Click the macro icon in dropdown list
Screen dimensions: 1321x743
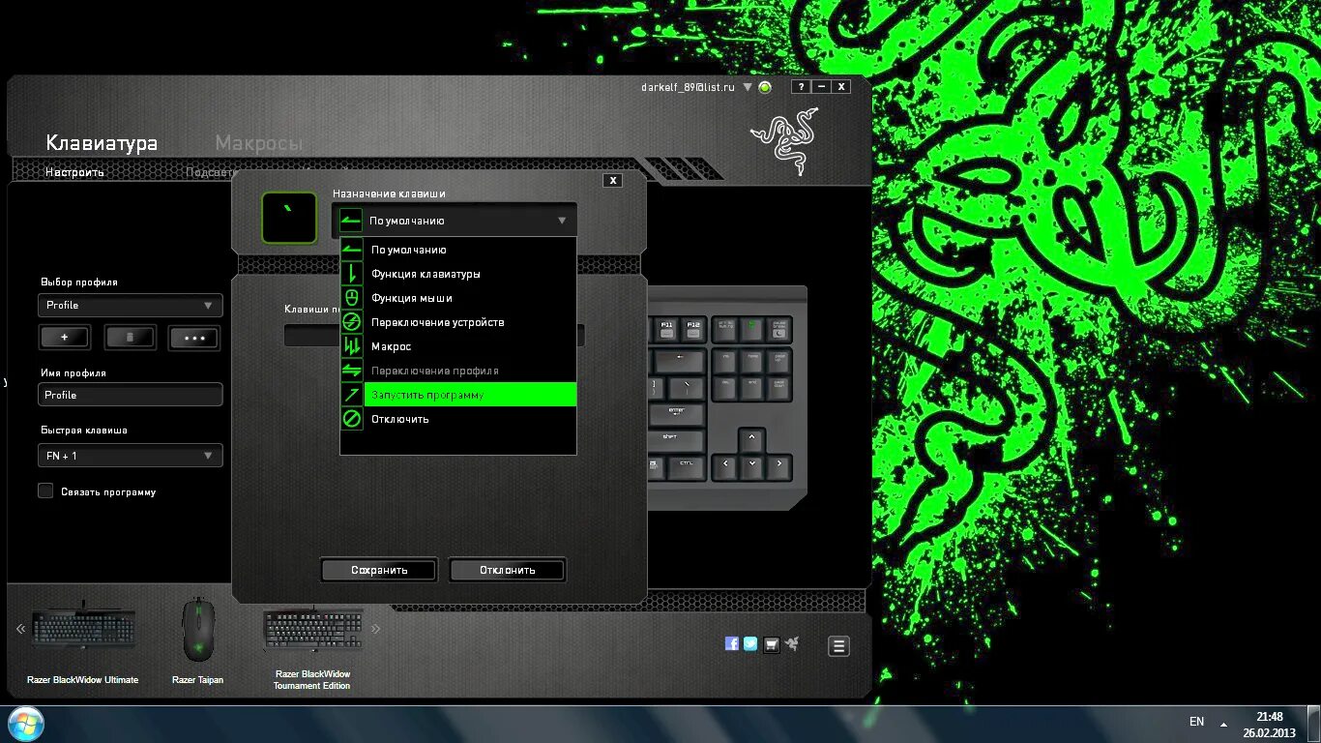coord(352,346)
